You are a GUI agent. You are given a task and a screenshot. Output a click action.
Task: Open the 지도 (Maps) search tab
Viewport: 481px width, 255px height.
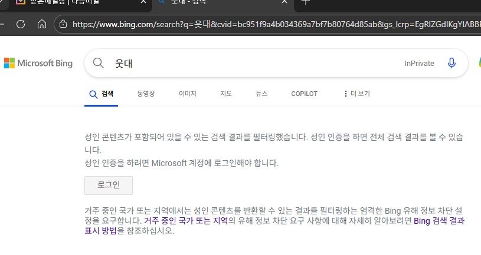(x=226, y=94)
